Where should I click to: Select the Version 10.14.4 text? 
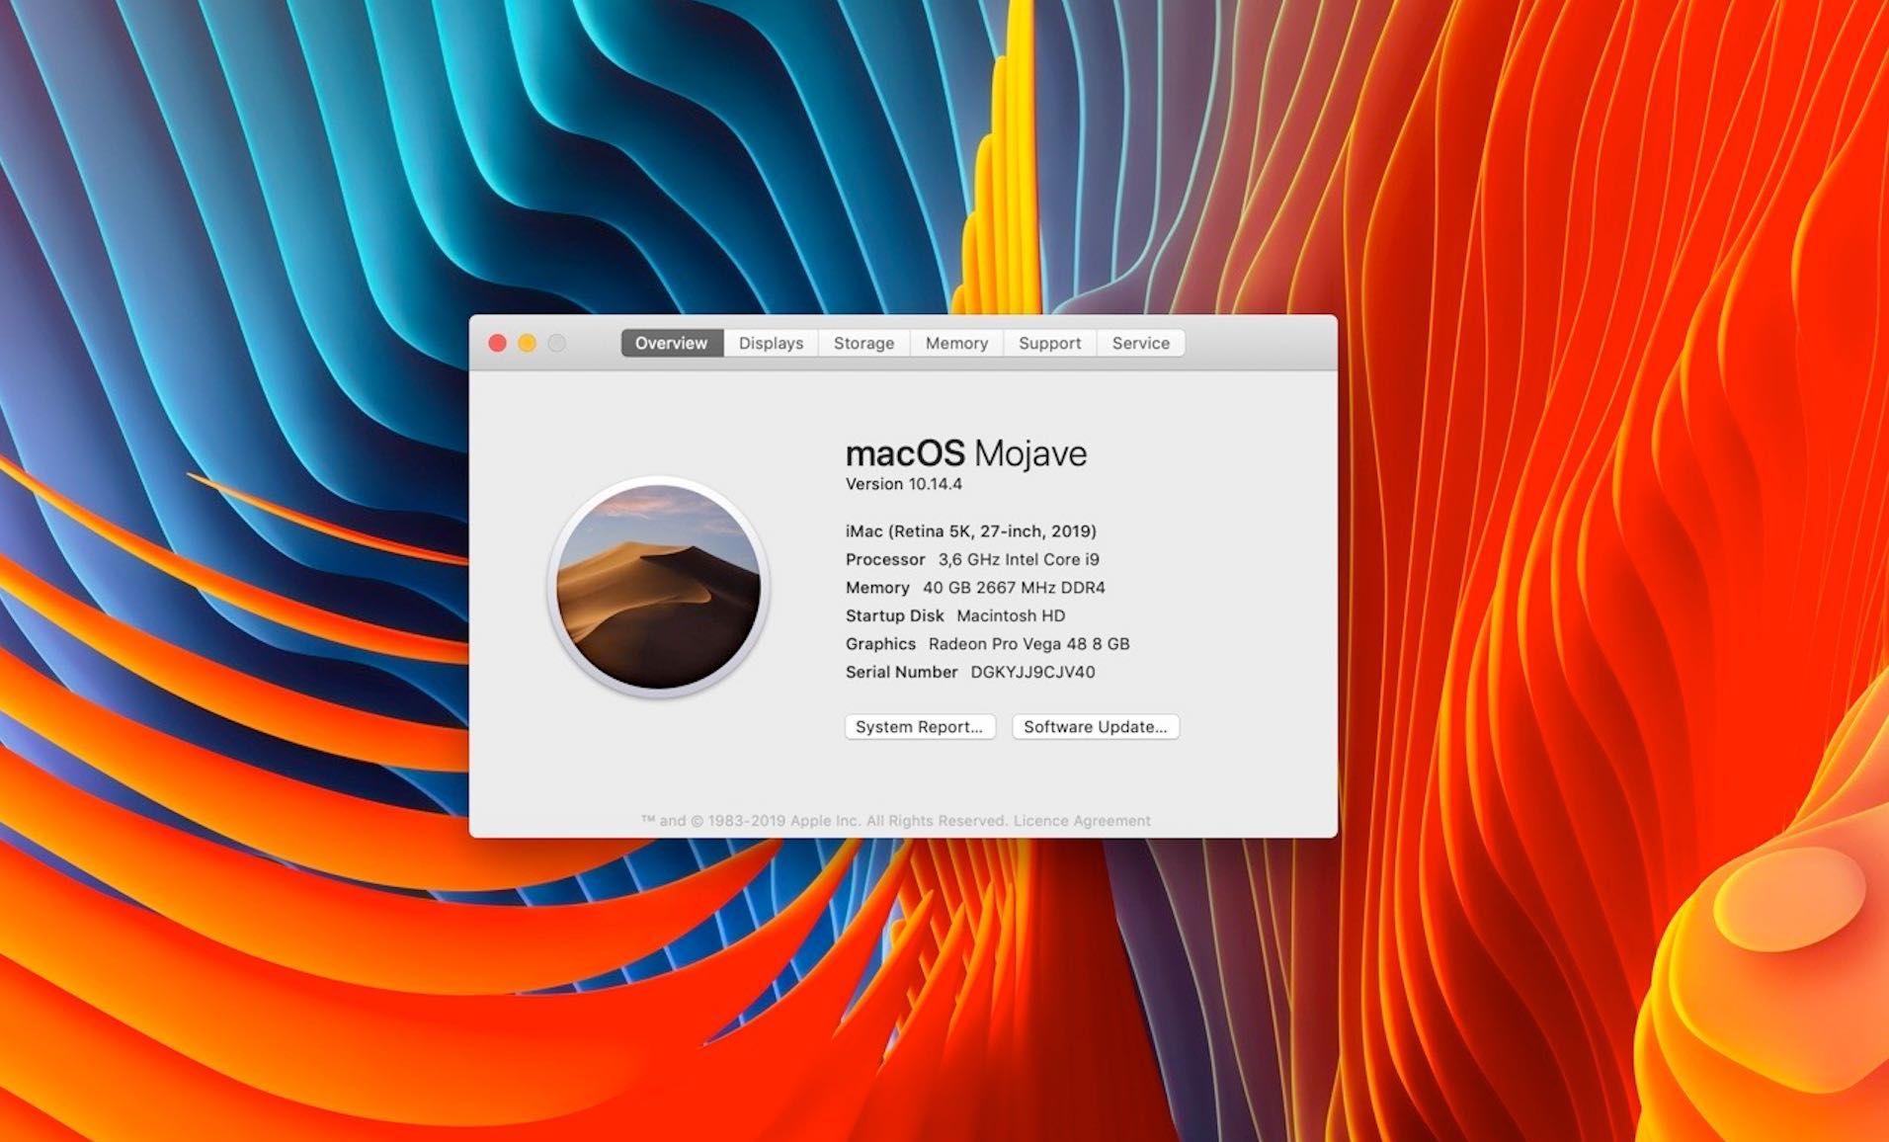[x=904, y=484]
